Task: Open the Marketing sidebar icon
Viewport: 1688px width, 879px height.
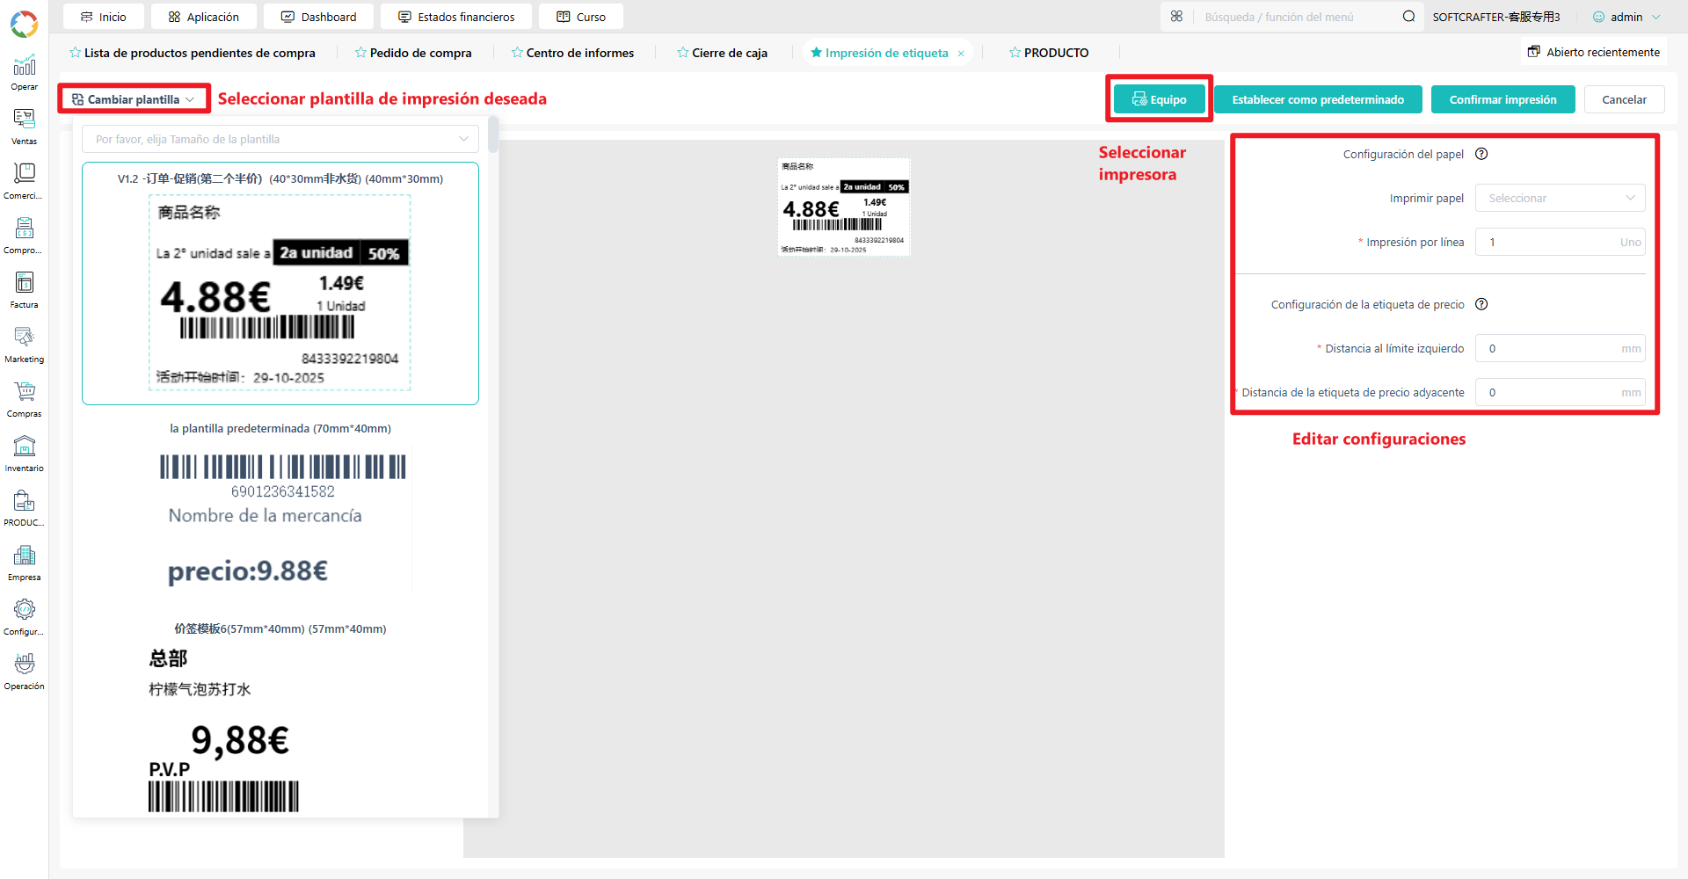Action: [x=24, y=345]
